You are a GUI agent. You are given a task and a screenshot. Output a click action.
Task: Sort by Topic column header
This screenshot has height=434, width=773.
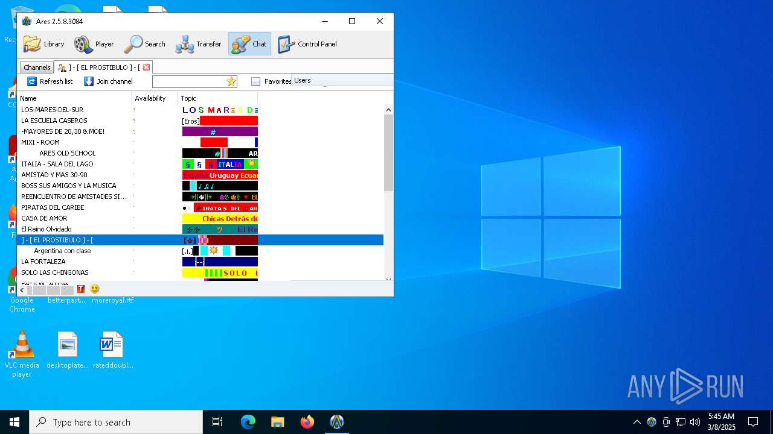tap(217, 98)
